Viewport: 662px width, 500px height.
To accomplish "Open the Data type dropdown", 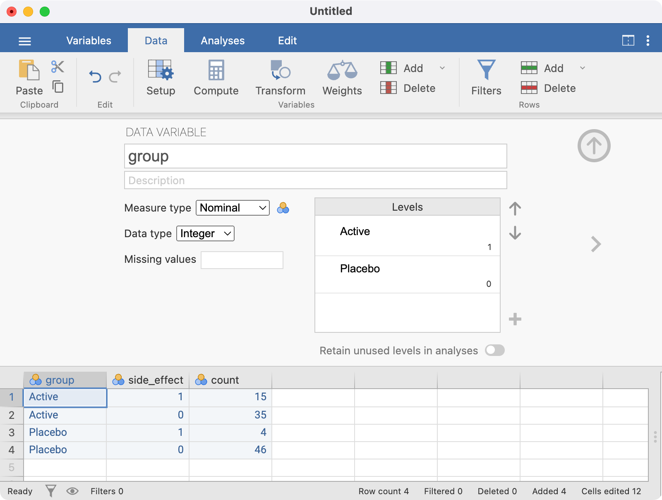I will click(205, 233).
